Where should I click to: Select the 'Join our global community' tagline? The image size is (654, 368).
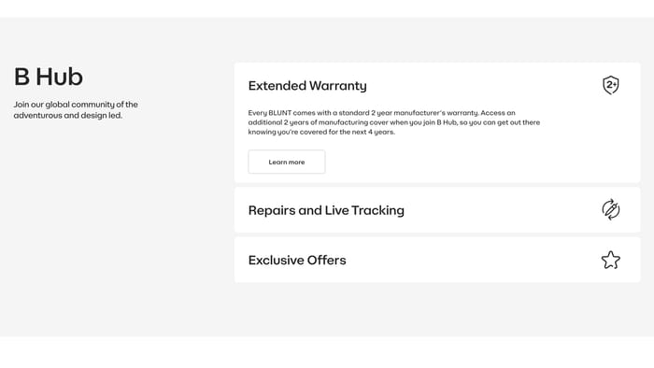pos(76,109)
